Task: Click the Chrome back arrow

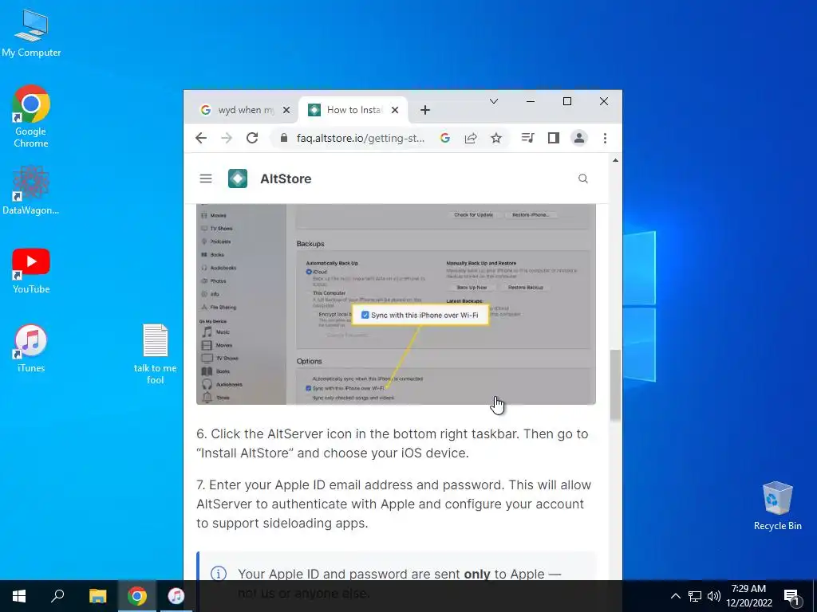Action: [200, 138]
